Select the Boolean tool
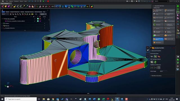The height and width of the screenshot is (101, 180). (x=158, y=36)
